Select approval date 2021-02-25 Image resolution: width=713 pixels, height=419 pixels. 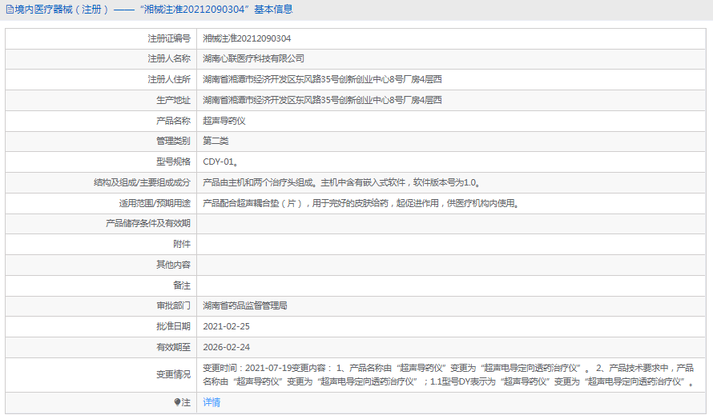(x=226, y=326)
